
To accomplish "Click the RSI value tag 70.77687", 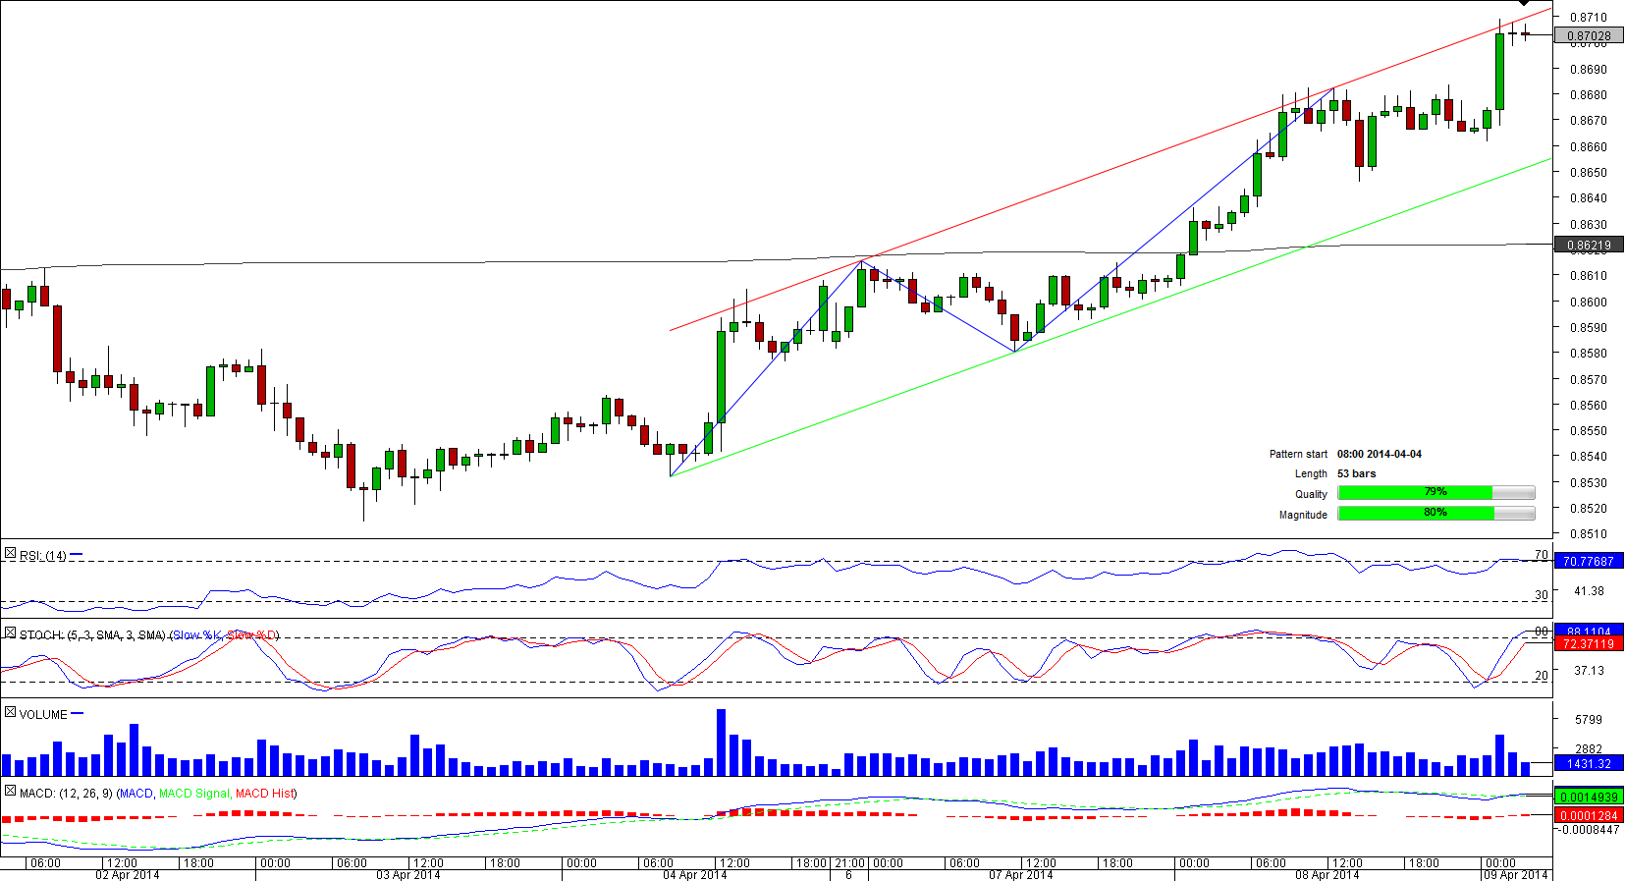I will point(1589,561).
